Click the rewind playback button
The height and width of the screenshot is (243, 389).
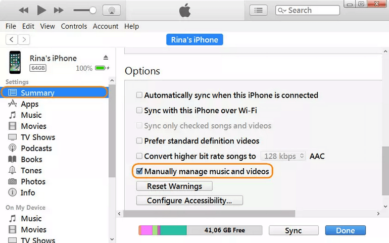coord(24,10)
